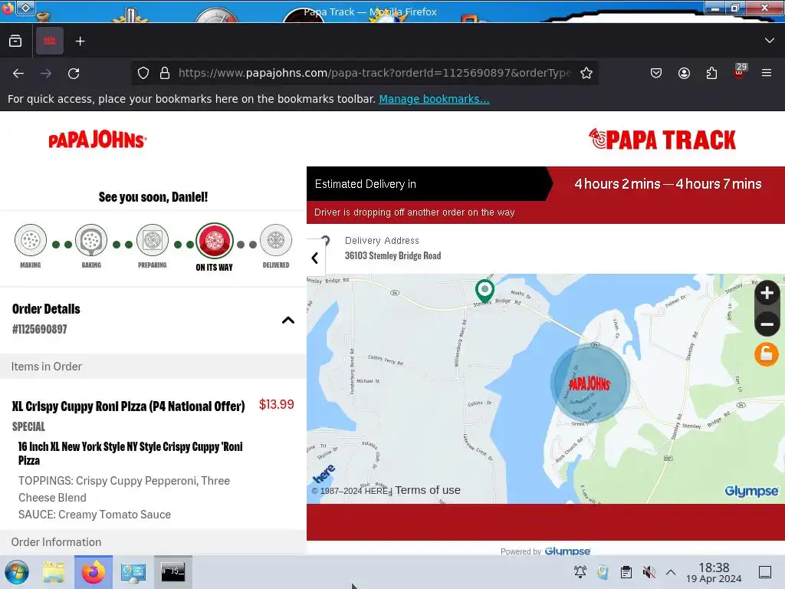Click the show desktop button
The image size is (785, 589).
tap(765, 572)
